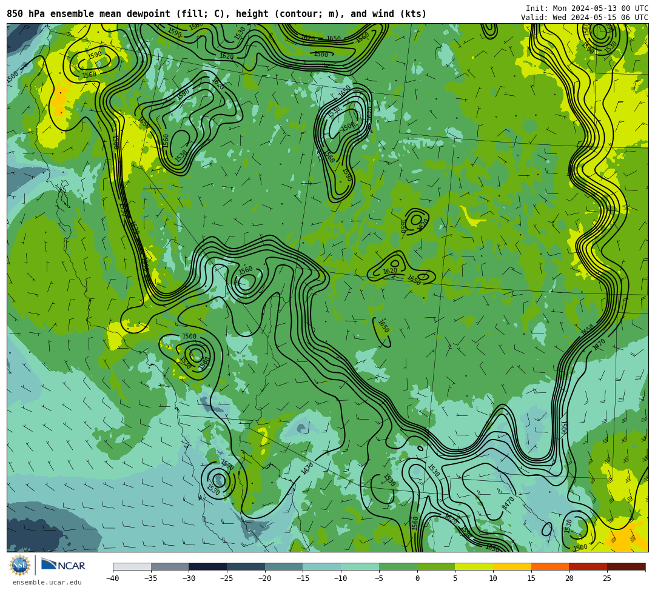This screenshot has height=590, width=655.
Task: Click the NSF logo
Action: tap(20, 565)
